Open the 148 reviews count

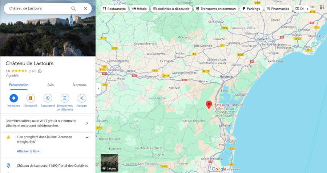tap(33, 71)
